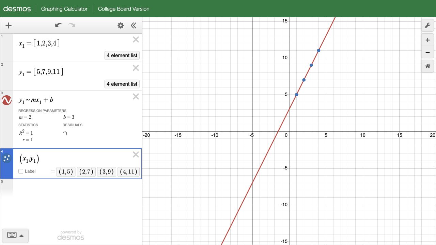Screen dimensions: 436x245
Task: Enable the Label checkbox for points
Action: tap(21, 171)
